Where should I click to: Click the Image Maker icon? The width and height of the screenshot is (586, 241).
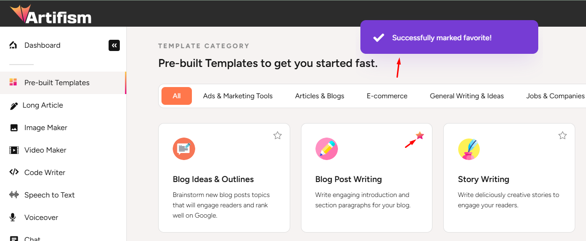pyautogui.click(x=14, y=128)
